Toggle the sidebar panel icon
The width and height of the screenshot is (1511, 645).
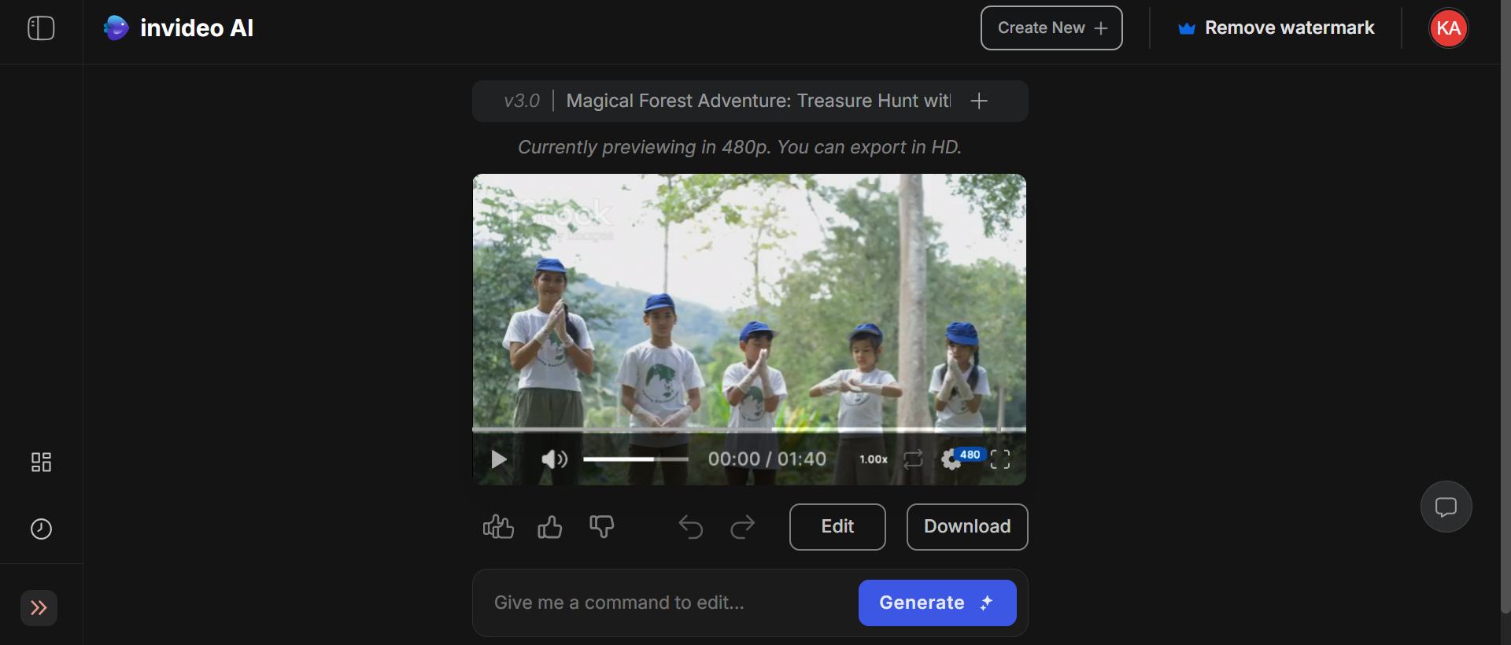(x=41, y=28)
